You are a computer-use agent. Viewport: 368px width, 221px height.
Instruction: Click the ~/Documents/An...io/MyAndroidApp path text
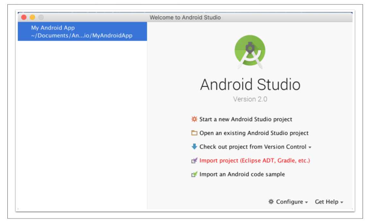pyautogui.click(x=82, y=36)
